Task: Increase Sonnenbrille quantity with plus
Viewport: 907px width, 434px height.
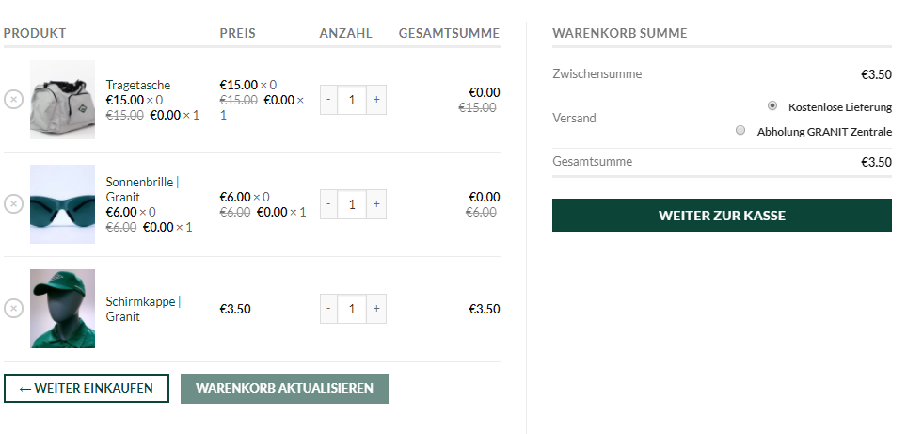Action: tap(376, 204)
